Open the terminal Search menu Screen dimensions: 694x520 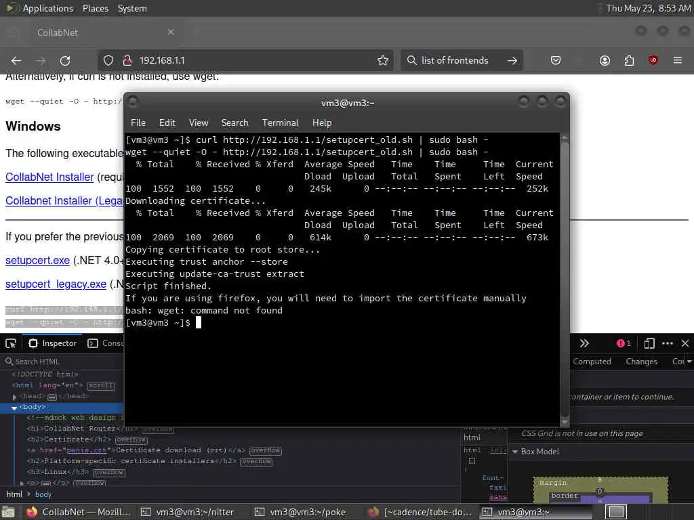coord(234,123)
